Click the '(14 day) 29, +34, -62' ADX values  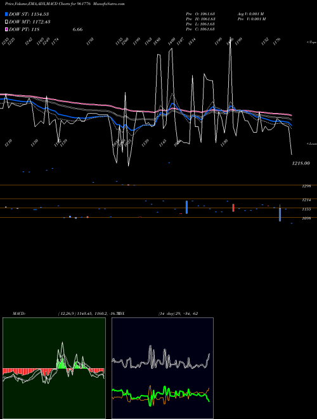(x=178, y=314)
